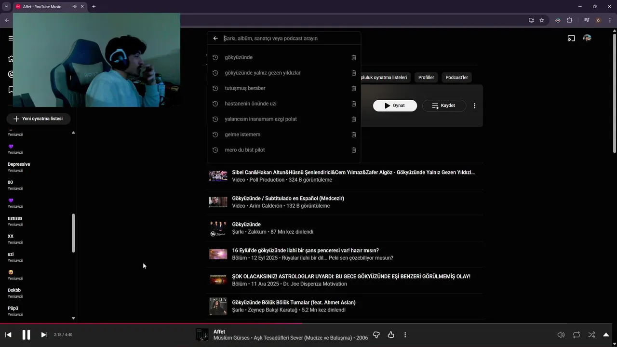Pause the playing song
This screenshot has width=617, height=347.
(26, 334)
